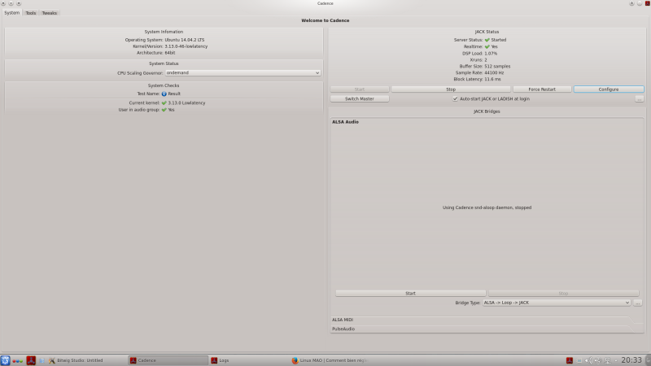Click the Cadence system tray icon
The image size is (651, 366).
point(570,360)
